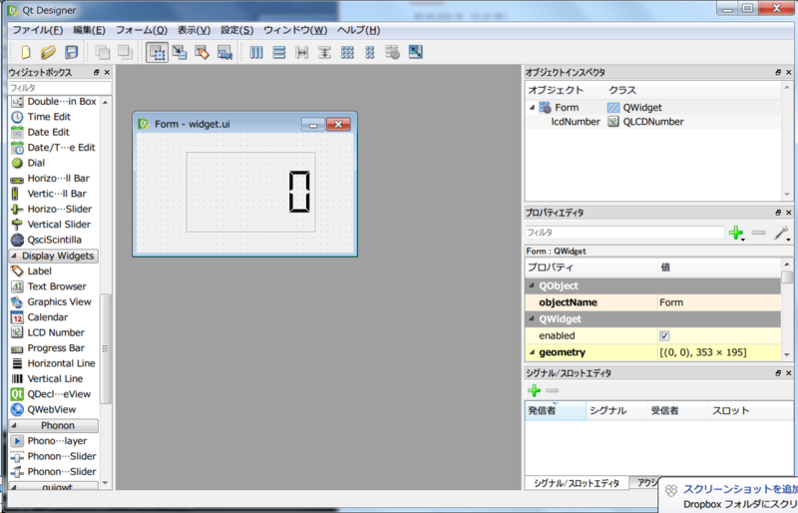
Task: Collapse the Phonon widget category
Action: (14, 425)
